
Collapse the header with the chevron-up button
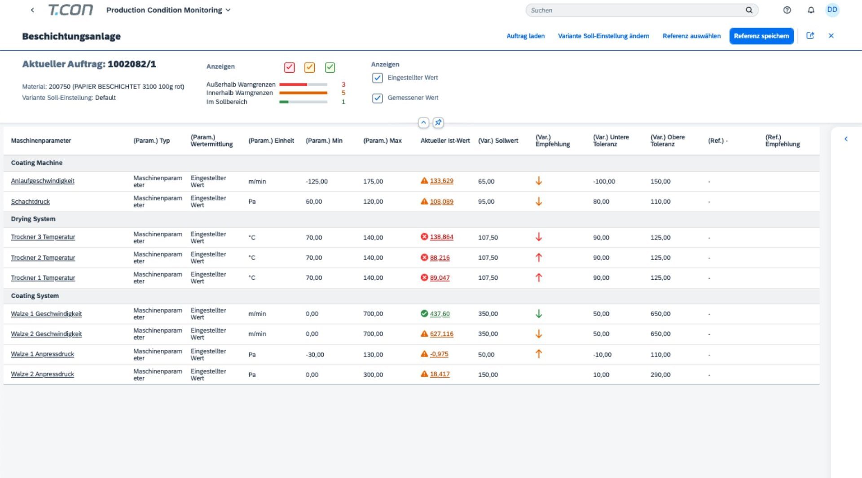[x=423, y=122]
